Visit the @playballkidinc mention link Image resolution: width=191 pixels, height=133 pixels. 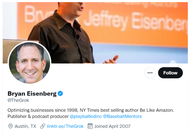(x=85, y=117)
